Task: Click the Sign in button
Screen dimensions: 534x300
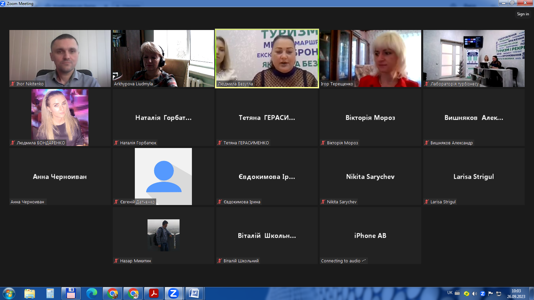Action: tap(523, 14)
